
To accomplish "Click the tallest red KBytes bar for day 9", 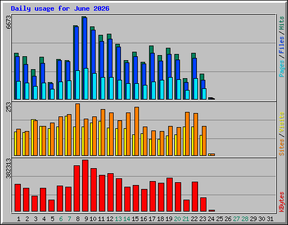I will (85, 186).
